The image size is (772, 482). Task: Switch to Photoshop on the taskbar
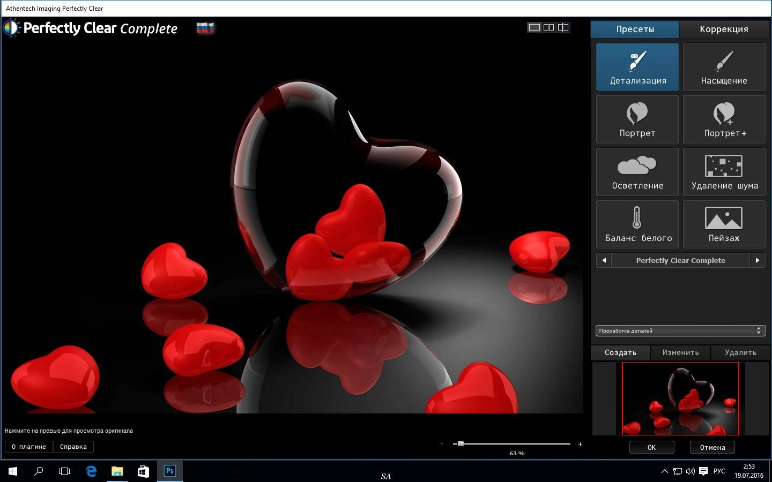(x=169, y=471)
